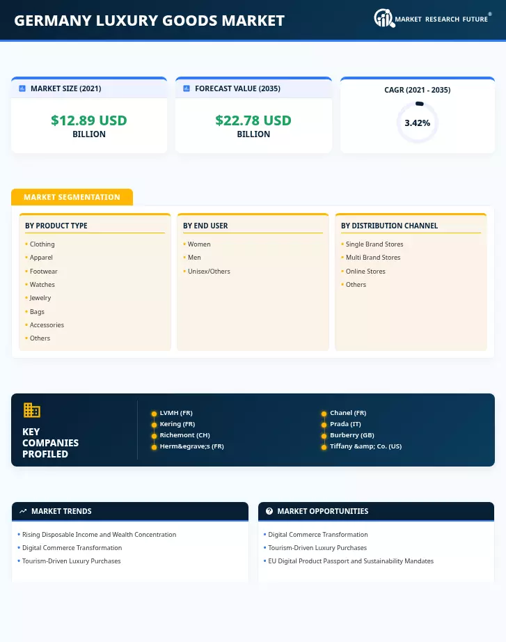Click the Chanel (FR) company entry
The width and height of the screenshot is (506, 642).
tap(348, 413)
